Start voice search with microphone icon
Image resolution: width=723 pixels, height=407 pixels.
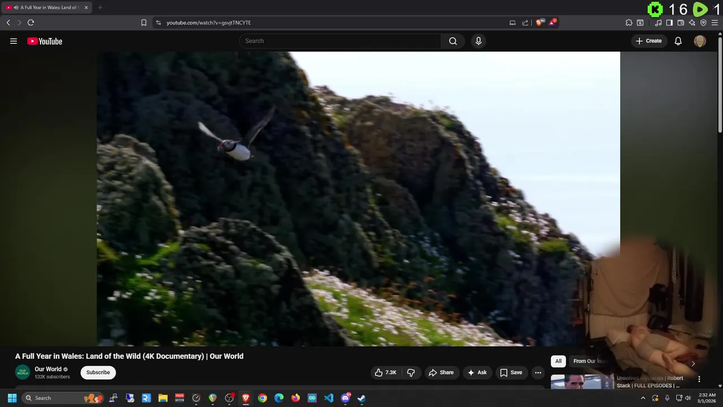tap(478, 41)
